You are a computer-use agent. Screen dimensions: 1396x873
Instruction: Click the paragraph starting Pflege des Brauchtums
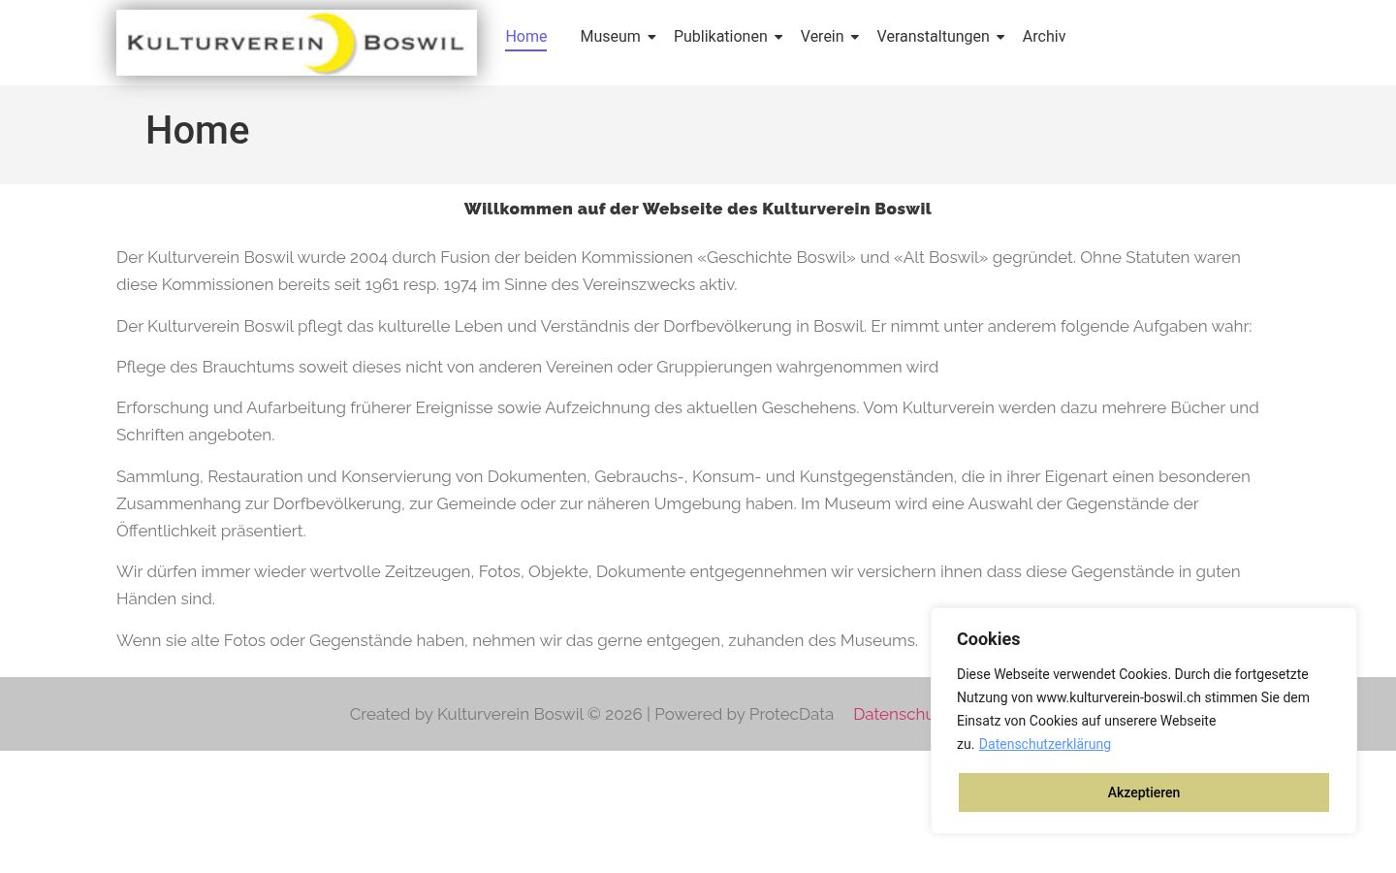tap(527, 367)
